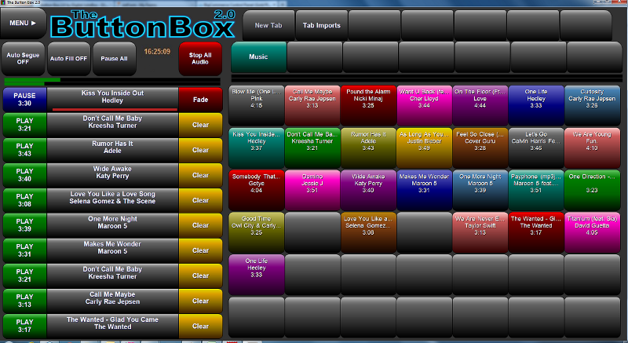Trigger the On The Floor 4:44 pad
This screenshot has width=628, height=343.
(x=480, y=105)
